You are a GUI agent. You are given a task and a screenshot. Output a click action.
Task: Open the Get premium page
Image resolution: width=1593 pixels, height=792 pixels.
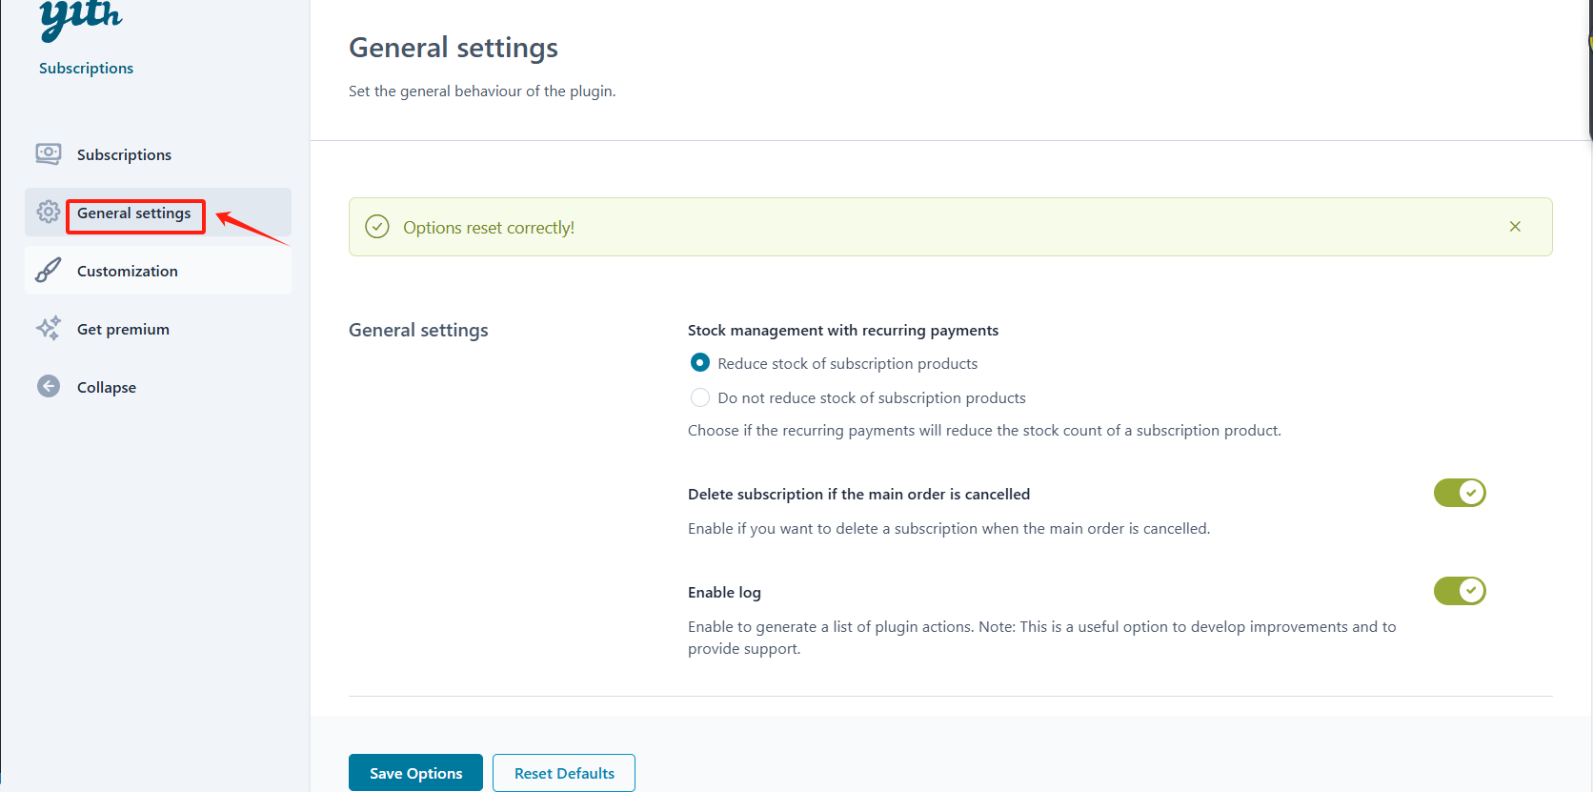pos(123,330)
